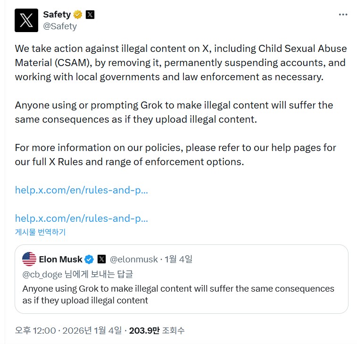Open the three-dot more options menu
This screenshot has height=344, width=357.
343,15
